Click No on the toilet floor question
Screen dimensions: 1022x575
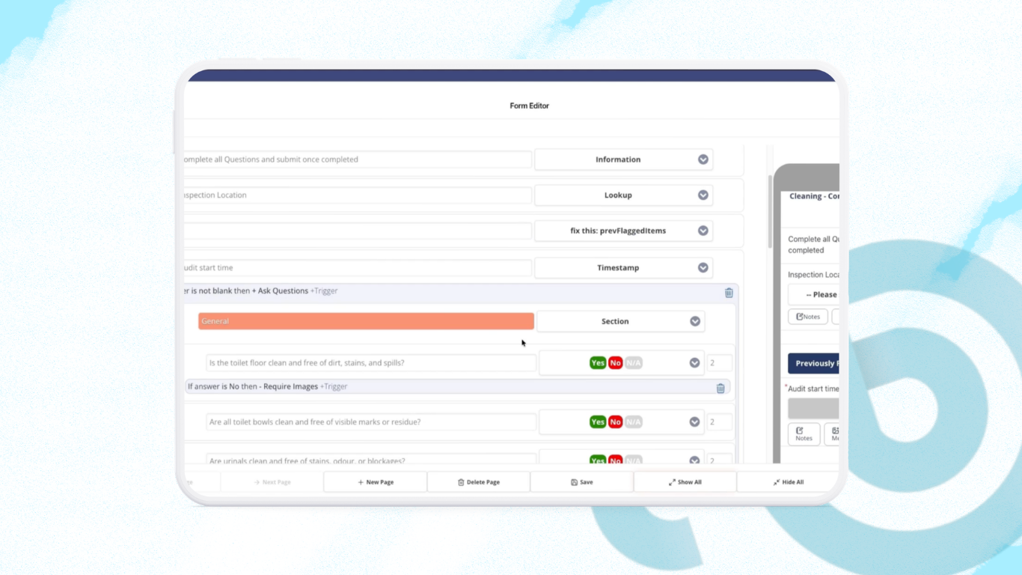pyautogui.click(x=615, y=363)
